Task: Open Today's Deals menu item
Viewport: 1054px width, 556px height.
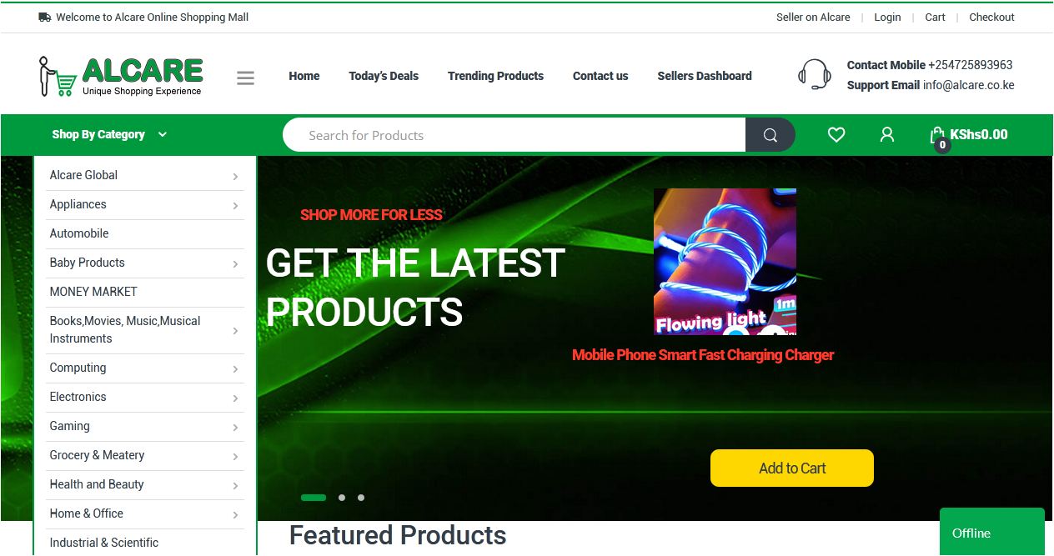Action: (x=384, y=76)
